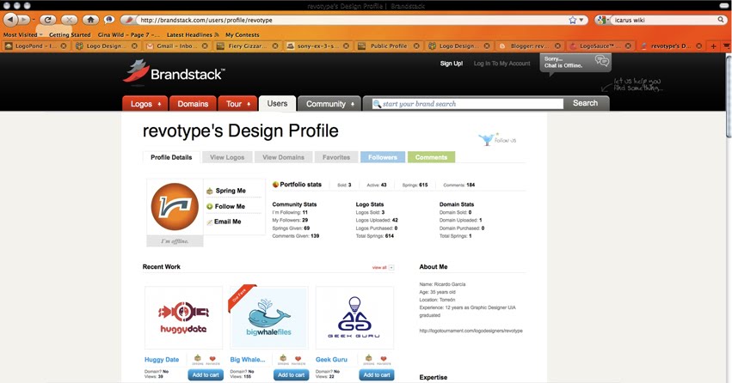Open the Huggy Date title link
This screenshot has width=732, height=383.
point(162,359)
